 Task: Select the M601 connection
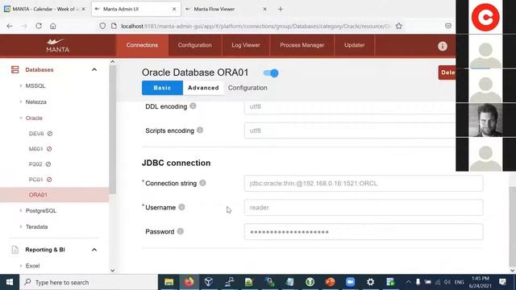pos(35,148)
